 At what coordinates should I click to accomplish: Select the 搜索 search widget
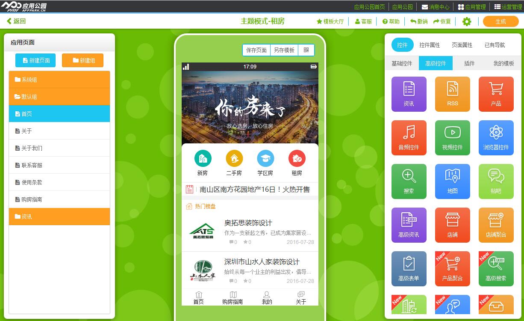tap(409, 181)
